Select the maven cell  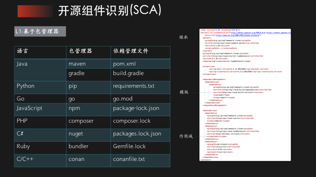click(88, 64)
